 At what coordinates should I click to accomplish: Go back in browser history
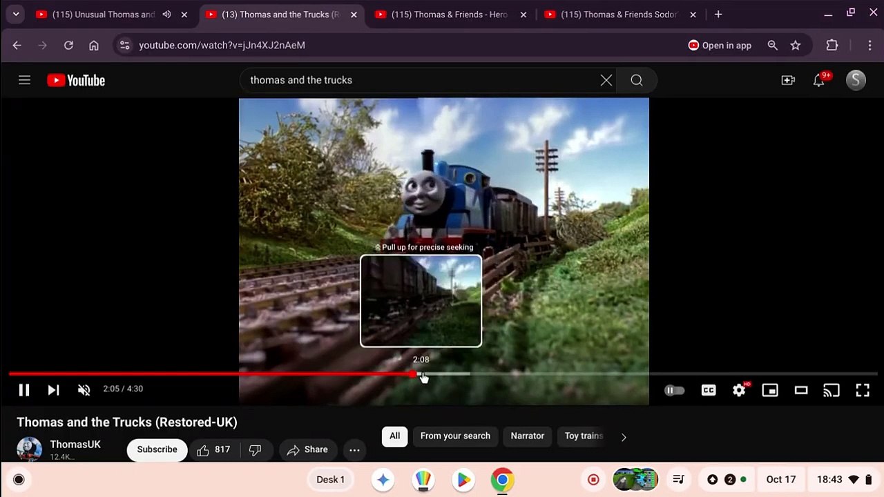(x=17, y=46)
